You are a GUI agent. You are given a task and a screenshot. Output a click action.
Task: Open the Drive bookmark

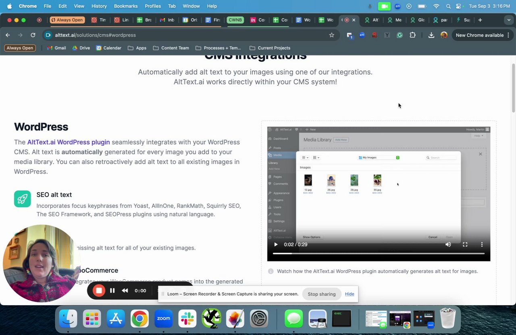click(81, 48)
